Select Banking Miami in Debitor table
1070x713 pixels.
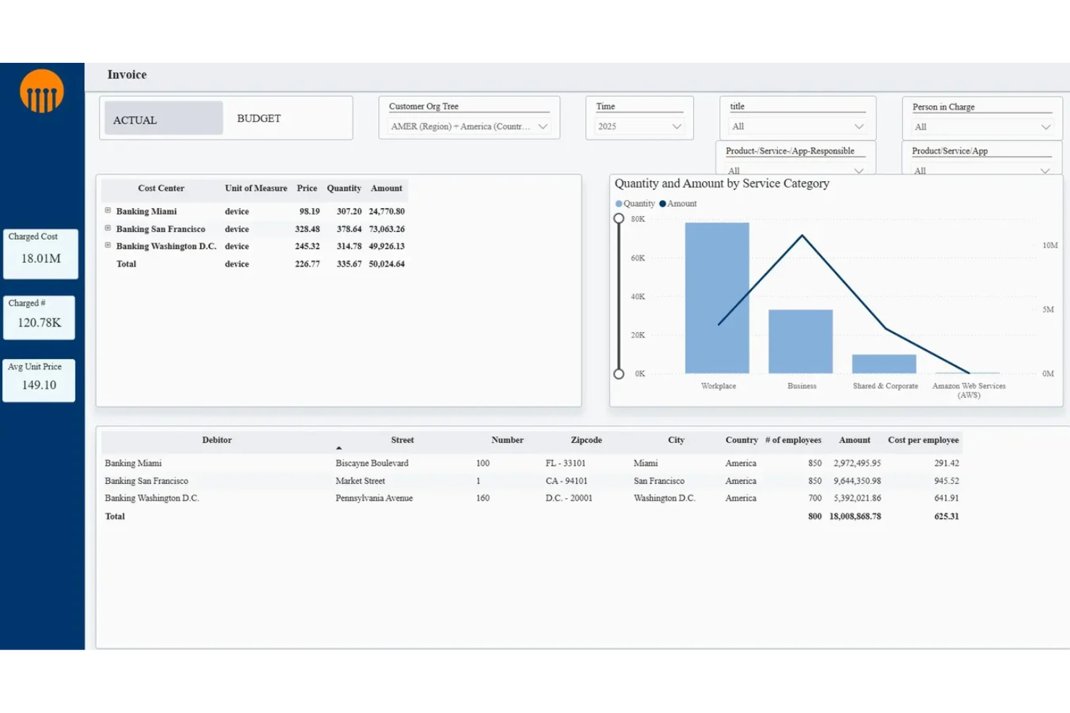(133, 463)
